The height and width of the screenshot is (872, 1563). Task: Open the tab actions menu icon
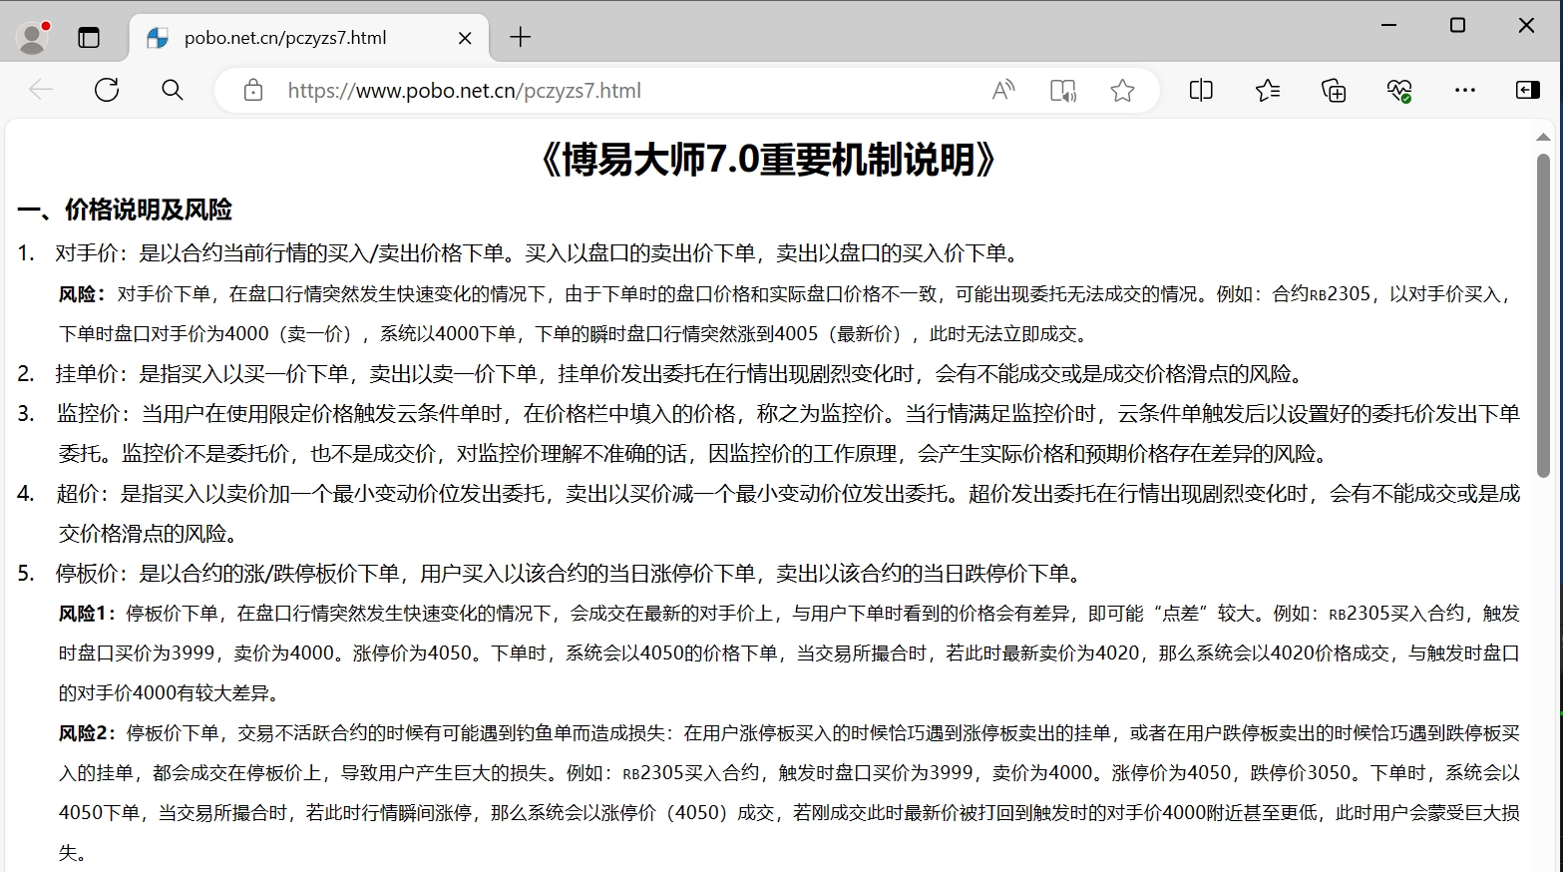click(89, 38)
